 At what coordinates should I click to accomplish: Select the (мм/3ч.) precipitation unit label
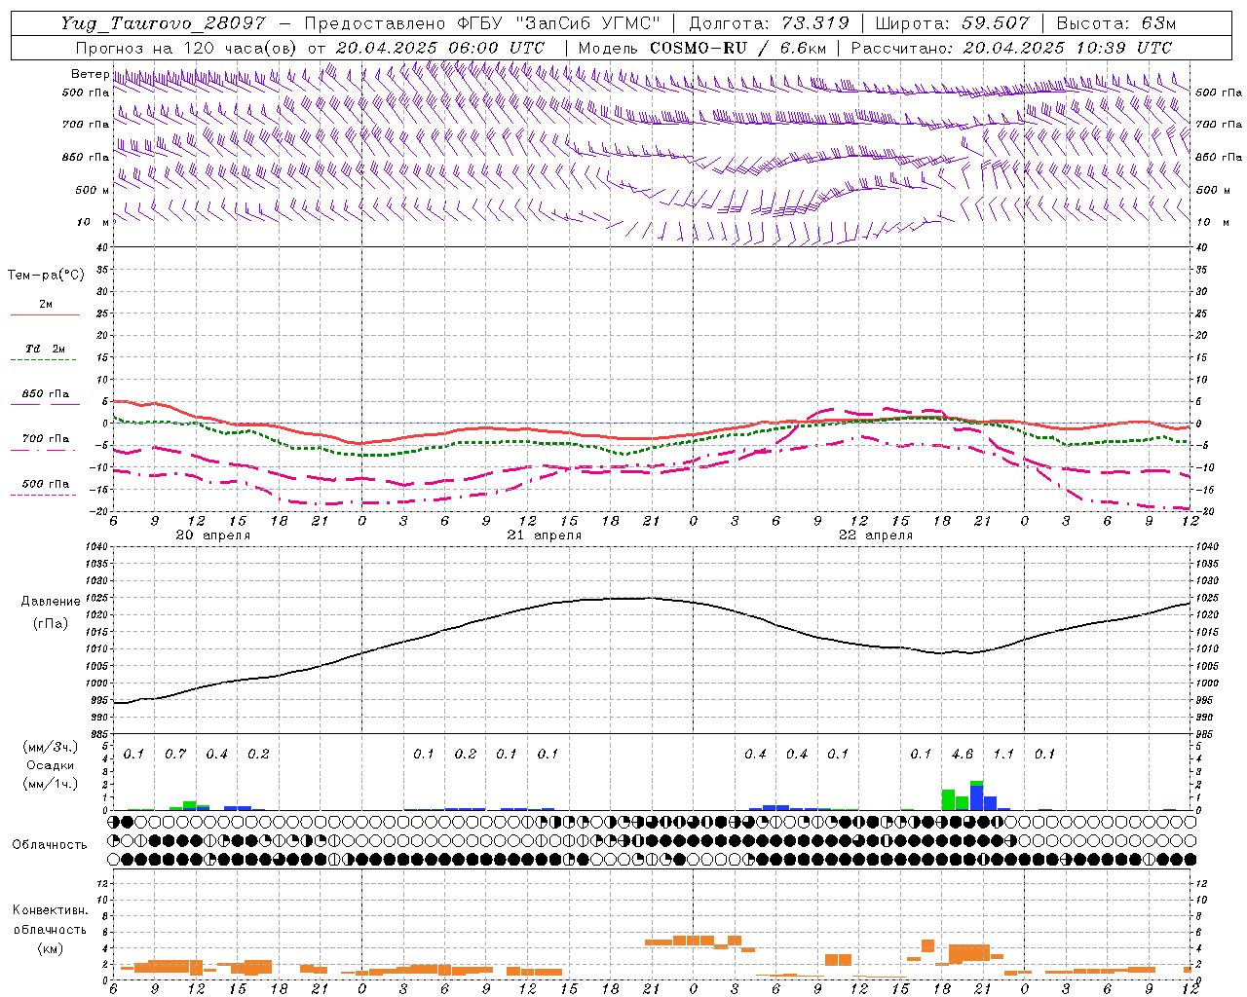click(50, 747)
